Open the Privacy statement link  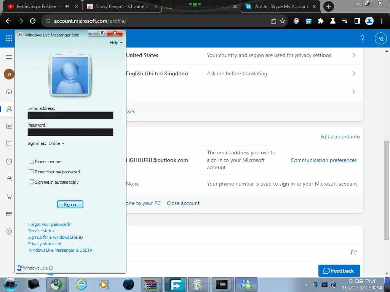click(45, 244)
